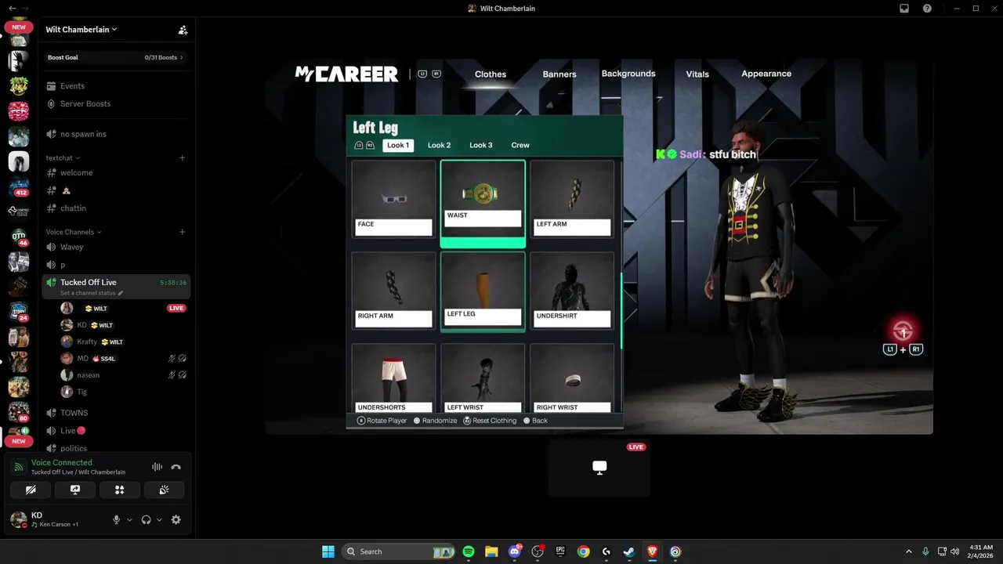Turn on camera in voice panel
Image resolution: width=1003 pixels, height=564 pixels.
point(31,490)
